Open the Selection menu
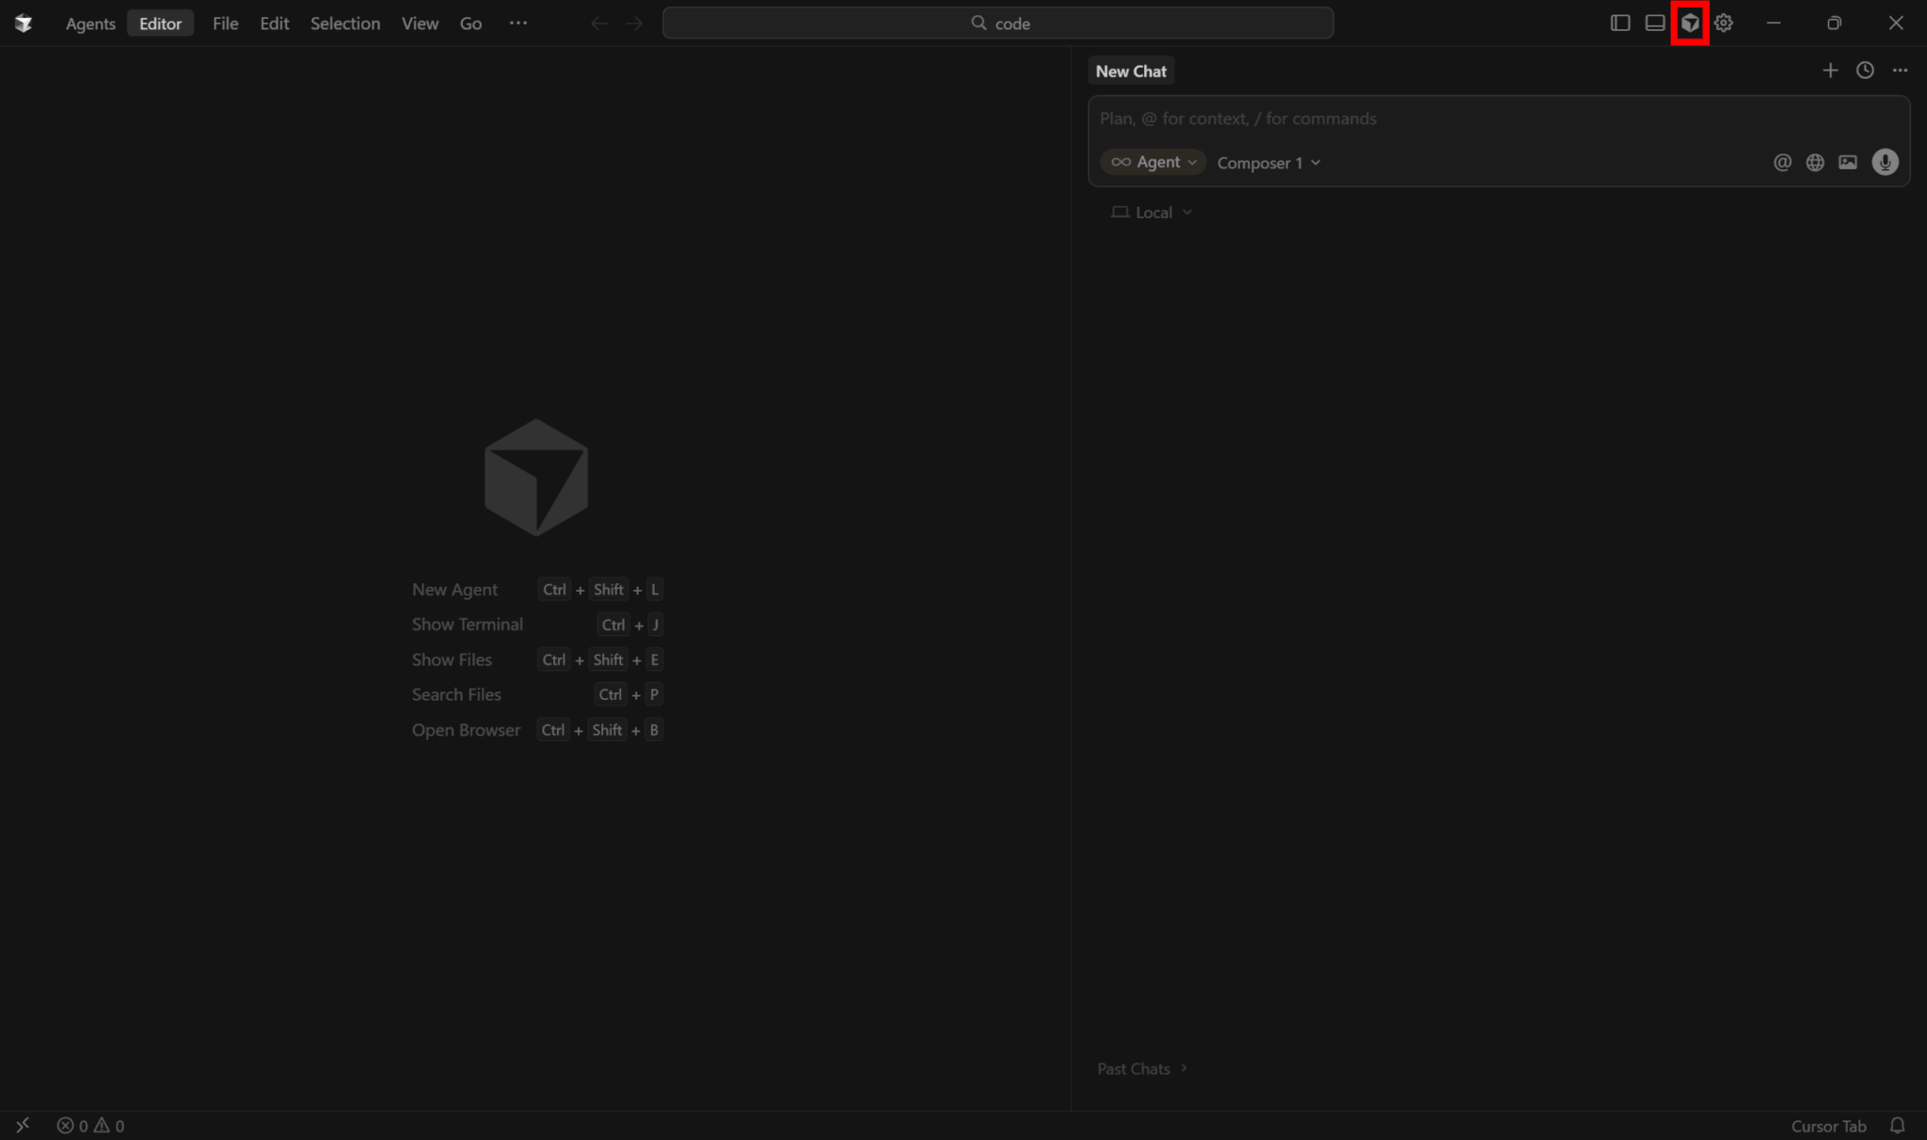 click(x=344, y=24)
